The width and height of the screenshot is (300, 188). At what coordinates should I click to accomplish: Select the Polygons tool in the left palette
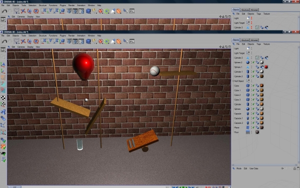click(3, 90)
